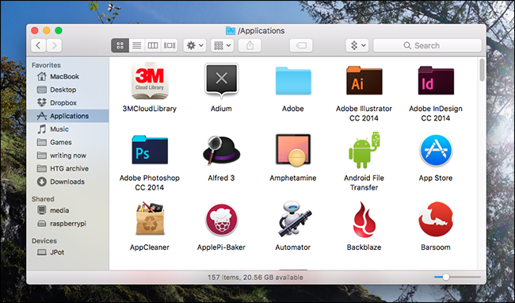The image size is (515, 303).
Task: Click the Shared section header
Action: pos(43,199)
